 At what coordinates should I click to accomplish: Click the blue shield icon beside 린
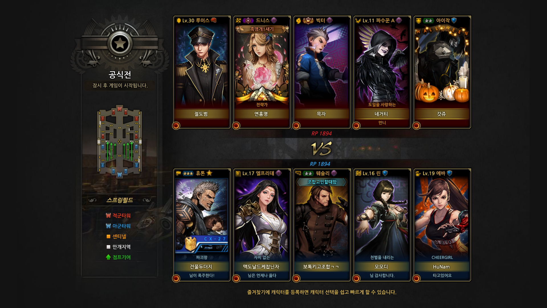click(385, 173)
